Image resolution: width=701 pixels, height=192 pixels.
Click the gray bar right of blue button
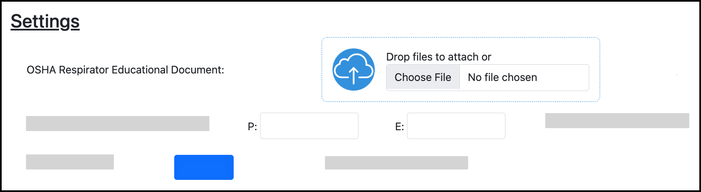396,163
